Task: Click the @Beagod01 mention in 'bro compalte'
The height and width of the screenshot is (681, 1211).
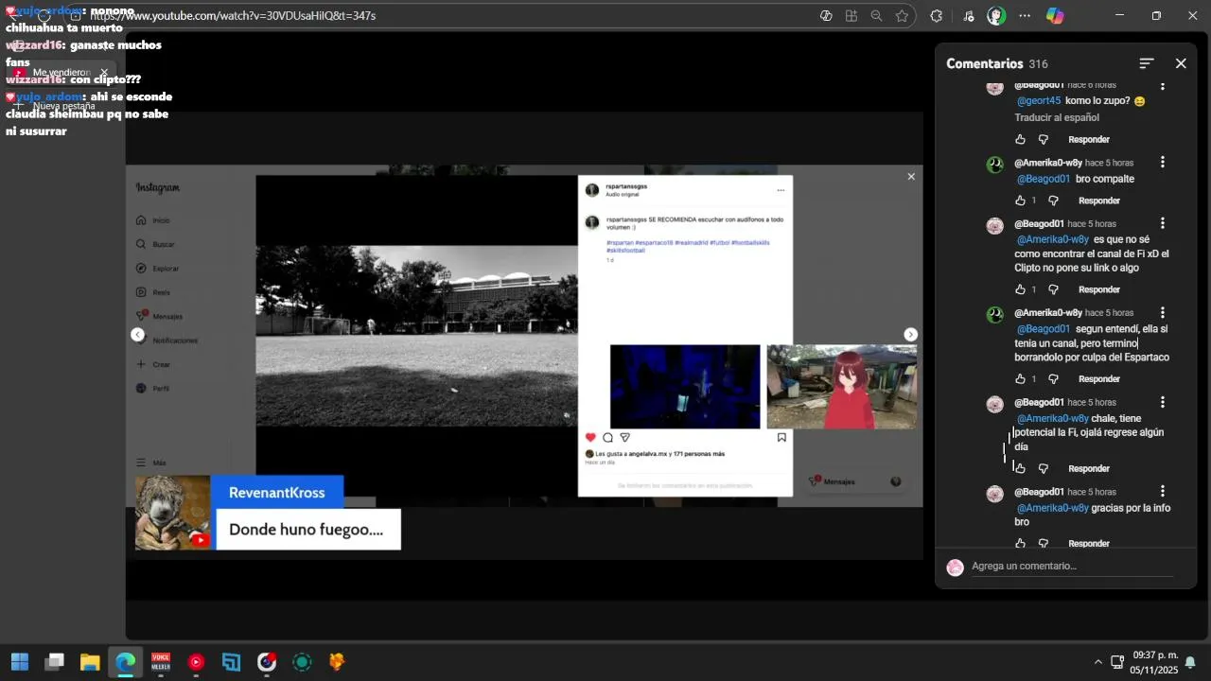Action: [1044, 179]
